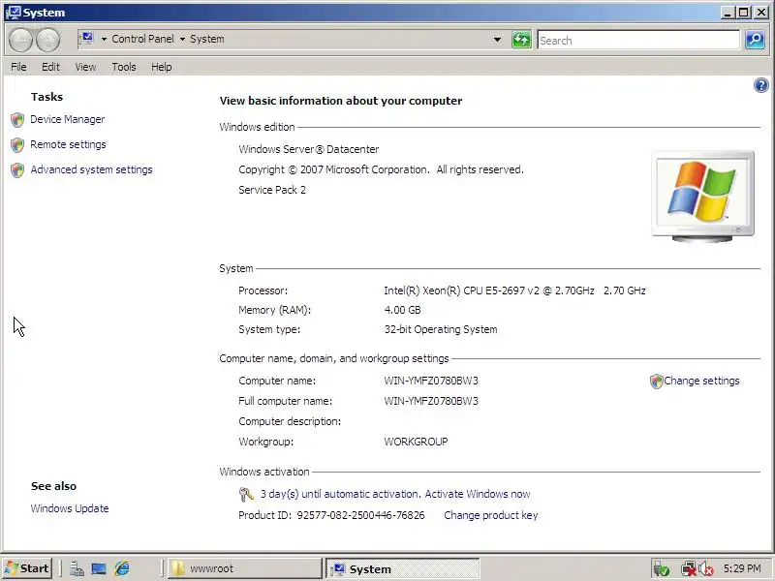Open the Tools menu
Image resolution: width=775 pixels, height=581 pixels.
(124, 67)
